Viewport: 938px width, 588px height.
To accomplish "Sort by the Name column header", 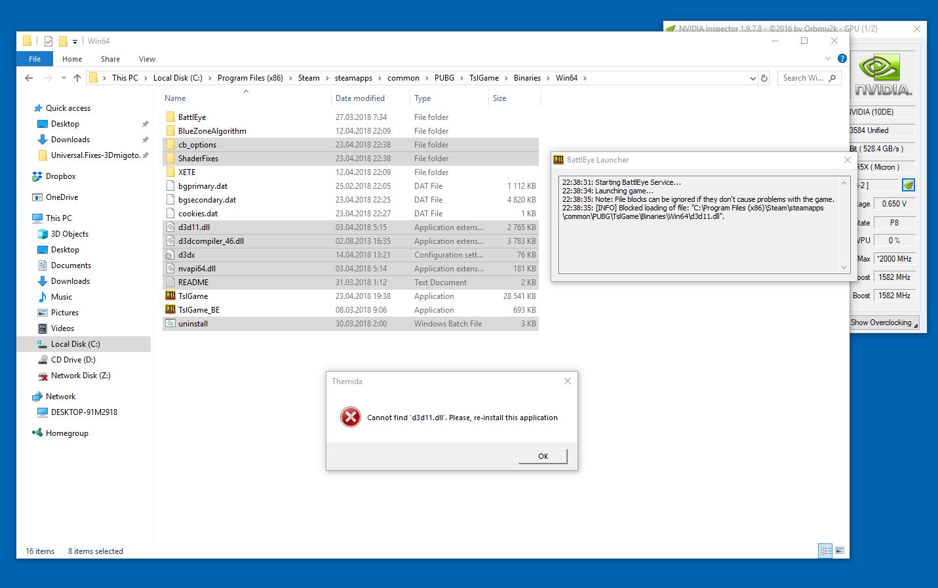I will click(246, 98).
